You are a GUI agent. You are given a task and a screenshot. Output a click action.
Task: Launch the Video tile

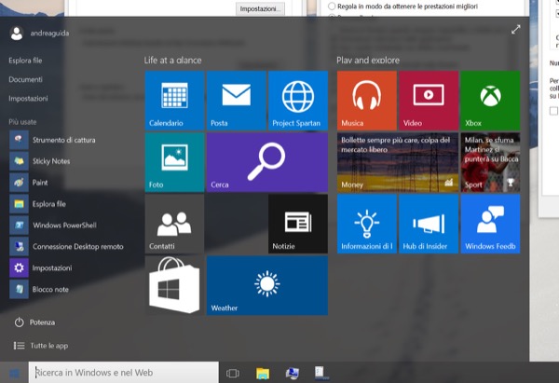429,101
